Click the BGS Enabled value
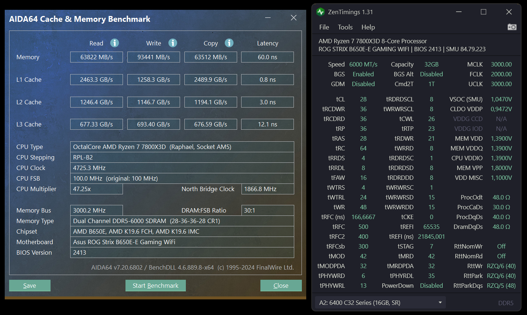Screen dimensions: 527x315 pos(363,74)
